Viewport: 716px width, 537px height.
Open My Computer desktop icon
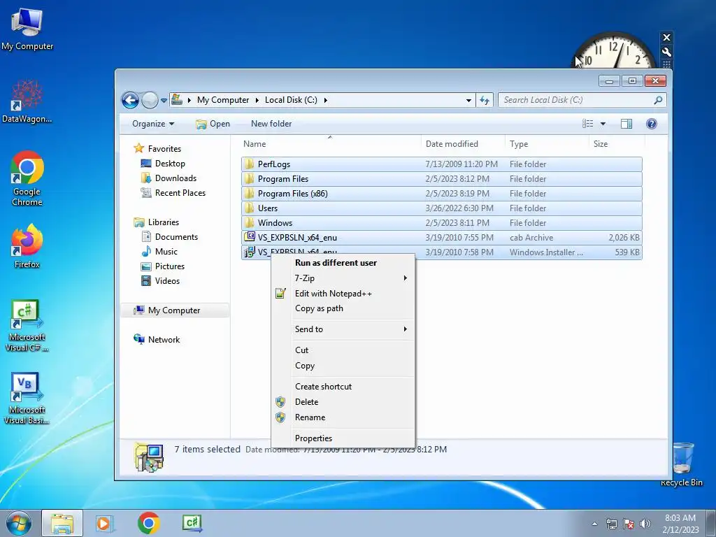pyautogui.click(x=27, y=29)
